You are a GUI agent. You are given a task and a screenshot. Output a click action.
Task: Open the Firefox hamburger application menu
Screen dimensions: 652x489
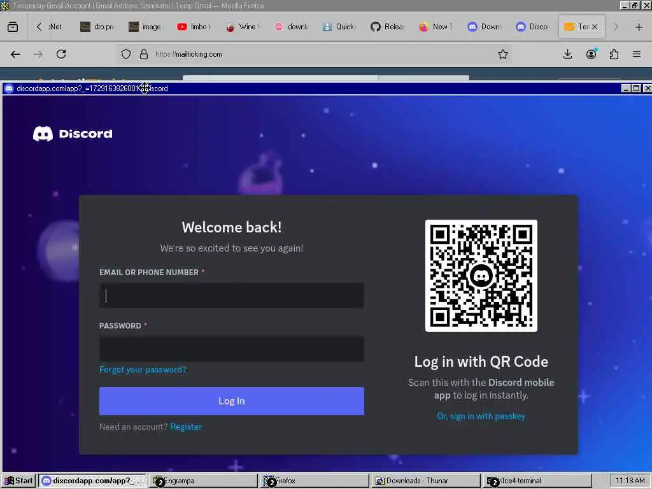coord(637,54)
